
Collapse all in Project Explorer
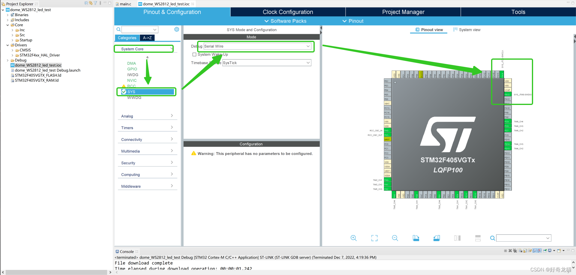86,3
